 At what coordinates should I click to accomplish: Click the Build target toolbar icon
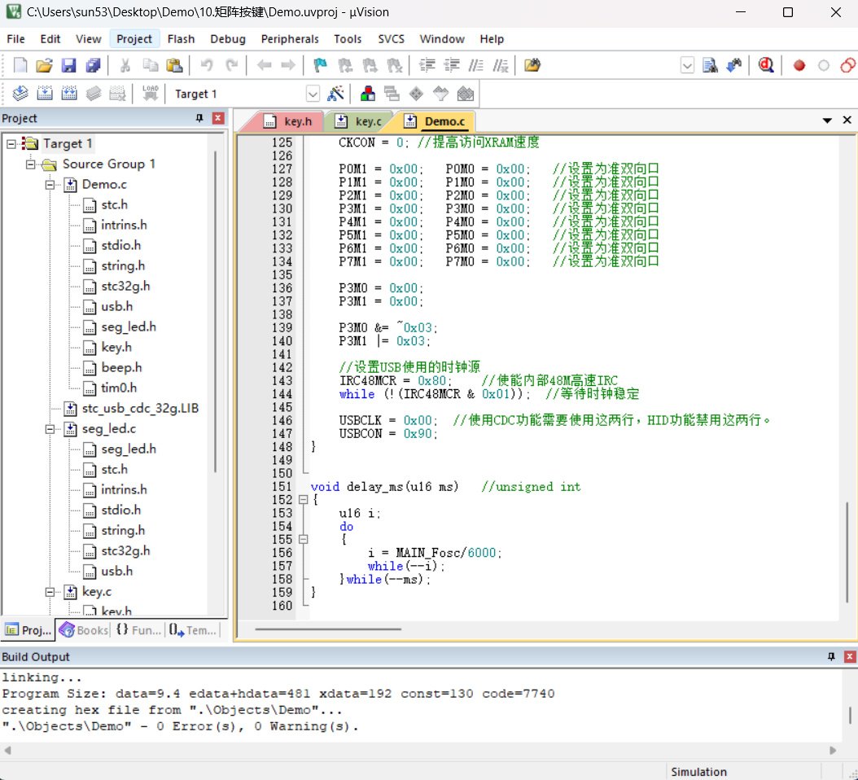coord(45,94)
